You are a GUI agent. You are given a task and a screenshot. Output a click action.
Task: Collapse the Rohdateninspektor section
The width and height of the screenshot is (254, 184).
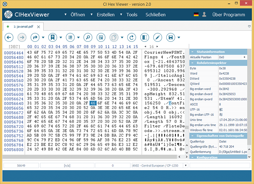[x=192, y=63]
